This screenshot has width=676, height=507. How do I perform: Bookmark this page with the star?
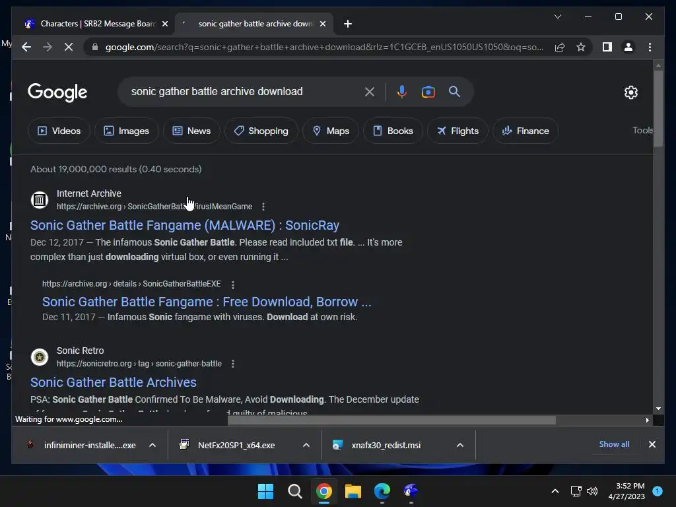pyautogui.click(x=581, y=47)
